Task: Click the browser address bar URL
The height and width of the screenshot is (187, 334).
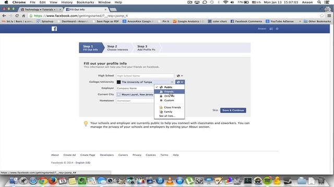Action: (81, 16)
